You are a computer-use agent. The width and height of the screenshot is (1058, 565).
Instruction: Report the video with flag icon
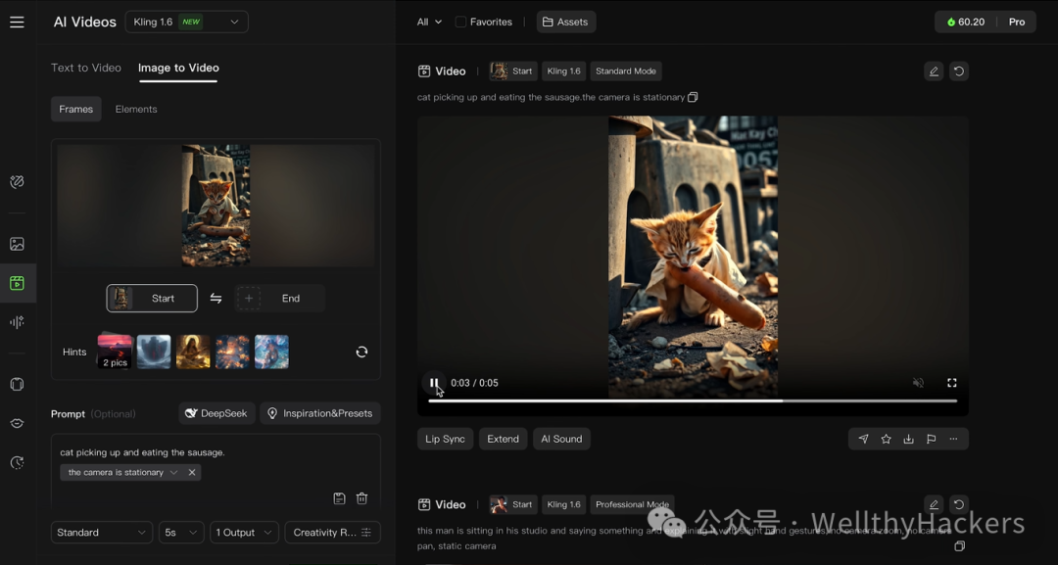(x=932, y=439)
